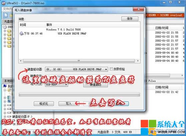Expand the third folder in disc tree
186x136 pixels.
5,38
